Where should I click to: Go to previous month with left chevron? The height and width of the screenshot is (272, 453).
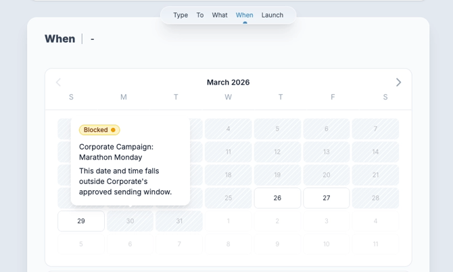58,83
